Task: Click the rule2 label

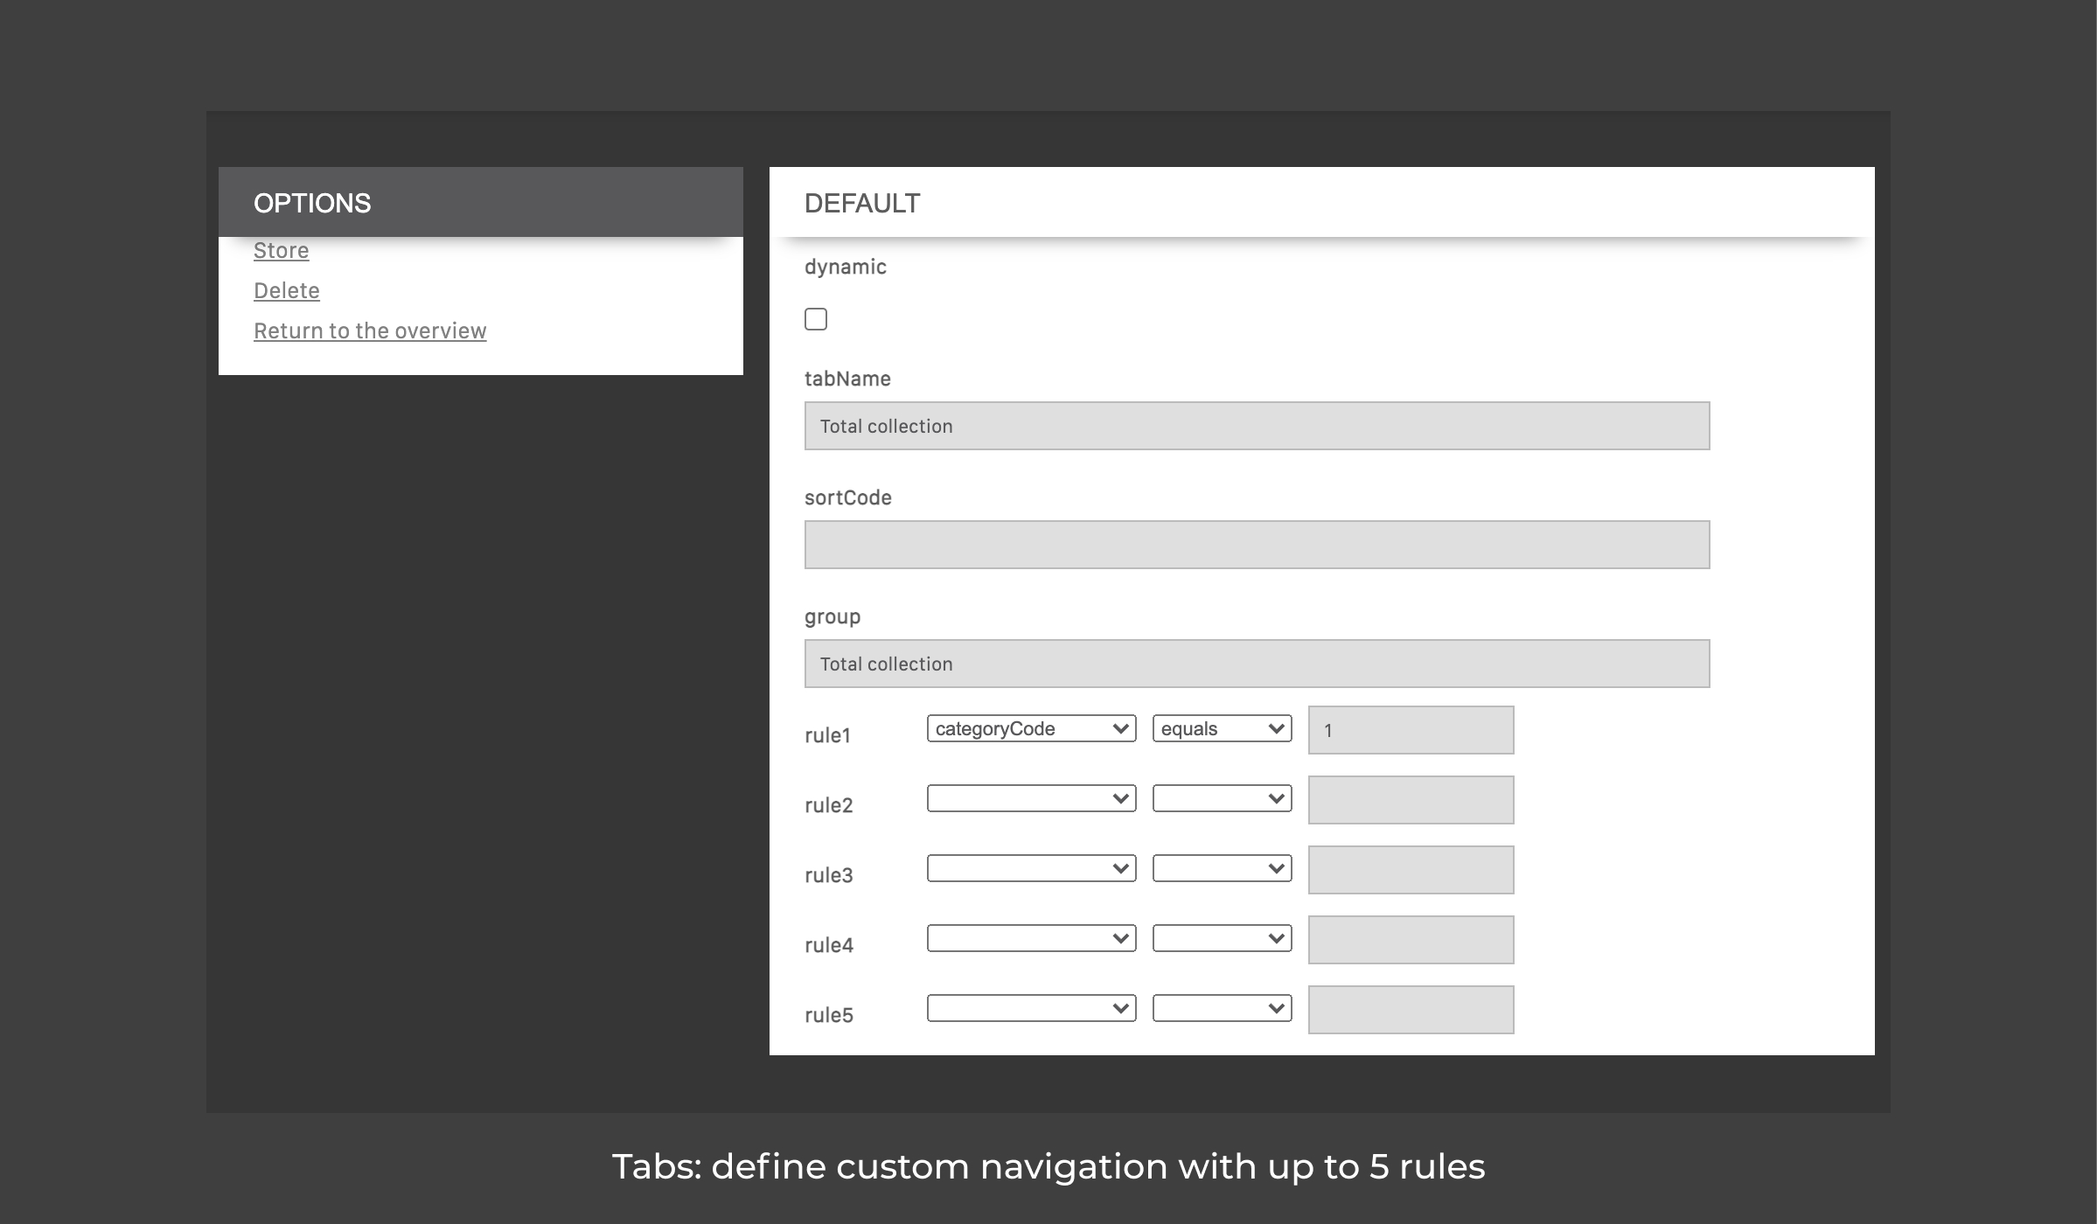Action: [x=828, y=805]
